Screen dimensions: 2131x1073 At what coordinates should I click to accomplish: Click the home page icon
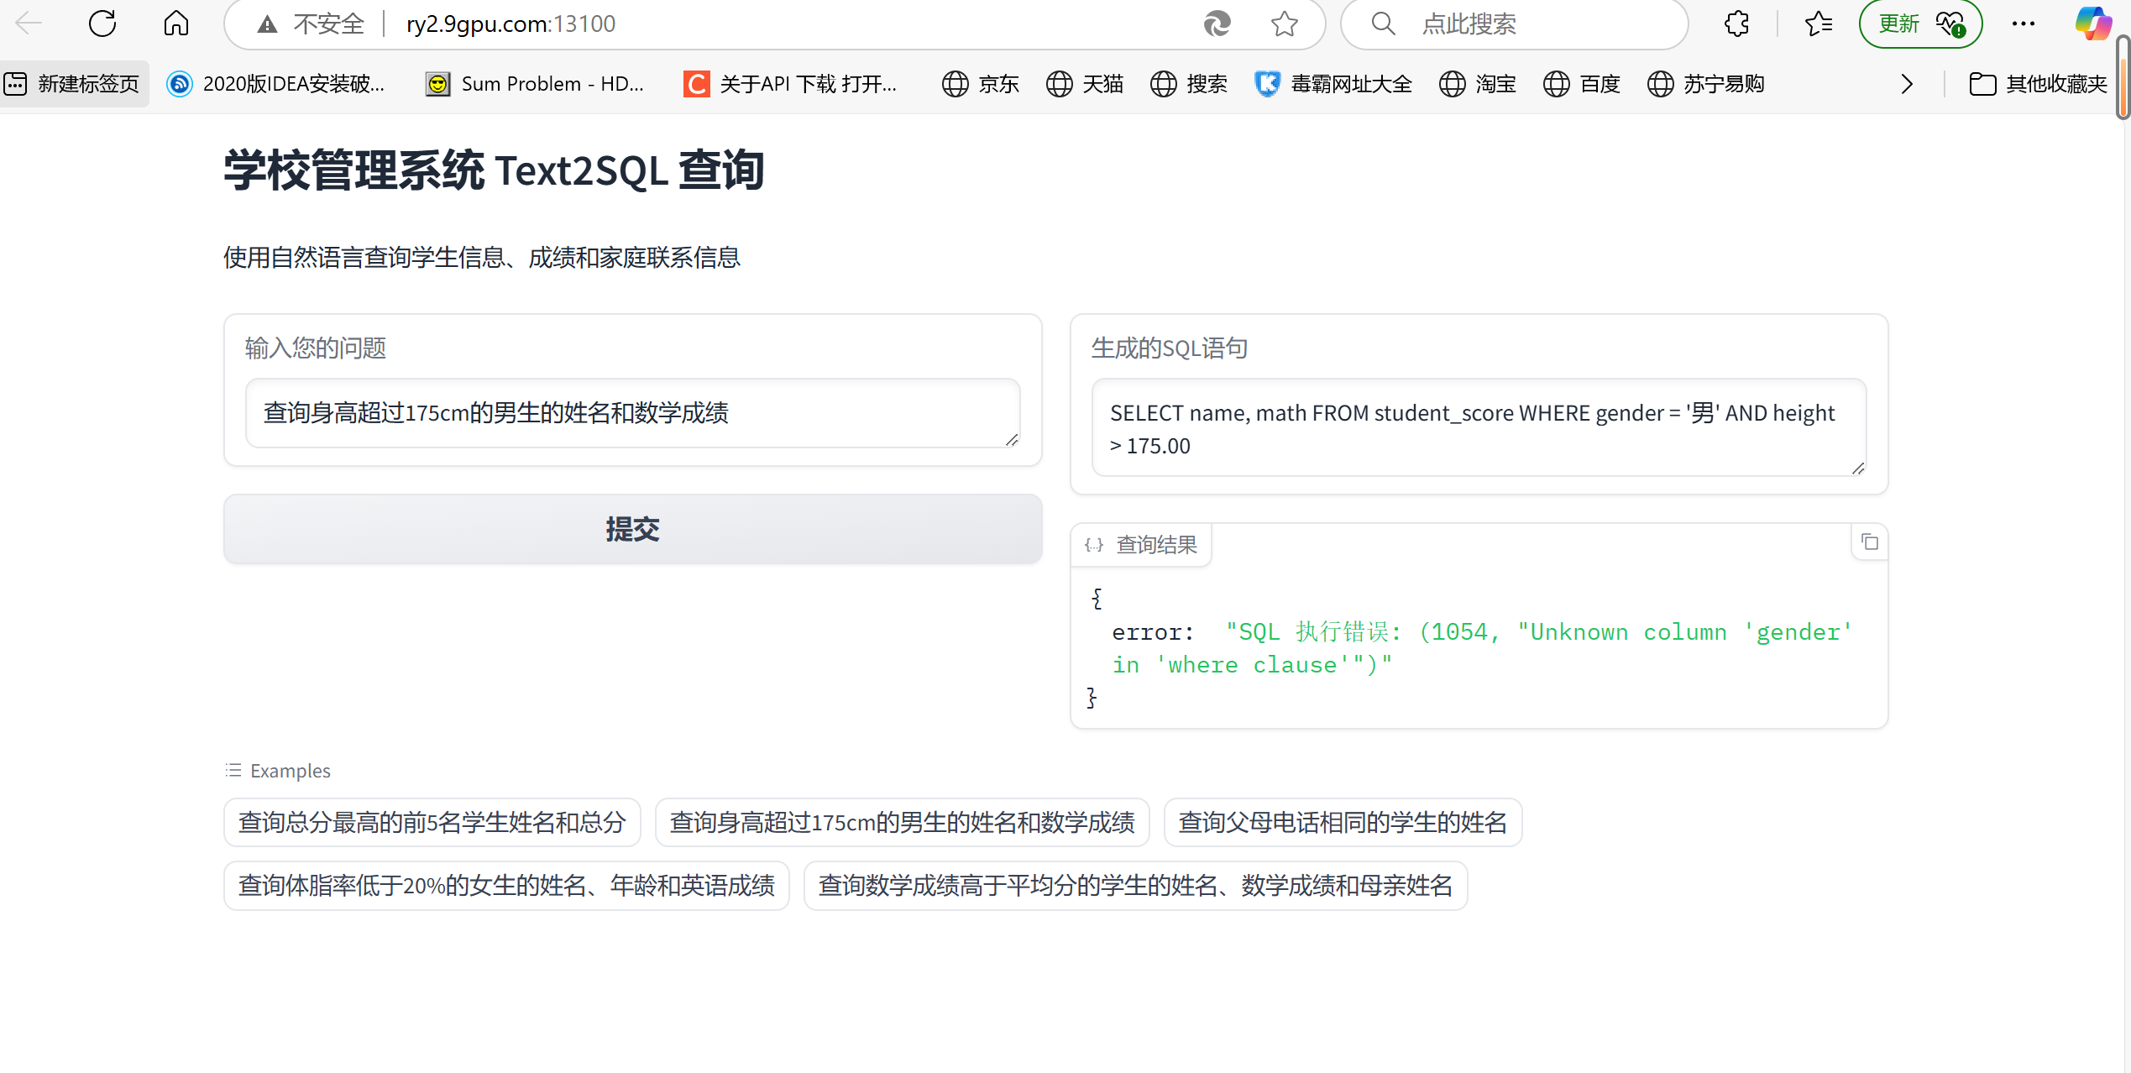[x=175, y=24]
